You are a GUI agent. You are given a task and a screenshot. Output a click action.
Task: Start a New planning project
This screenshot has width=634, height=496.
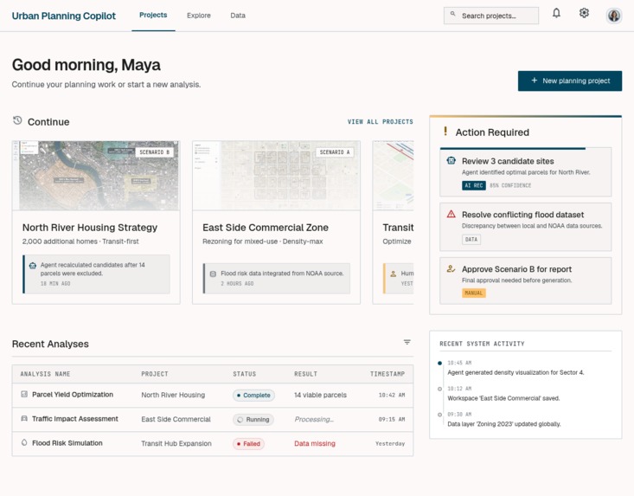coord(570,81)
